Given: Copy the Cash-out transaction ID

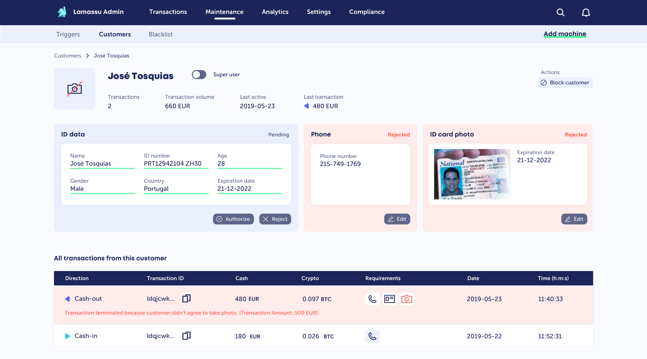Looking at the screenshot, I should click(x=186, y=299).
